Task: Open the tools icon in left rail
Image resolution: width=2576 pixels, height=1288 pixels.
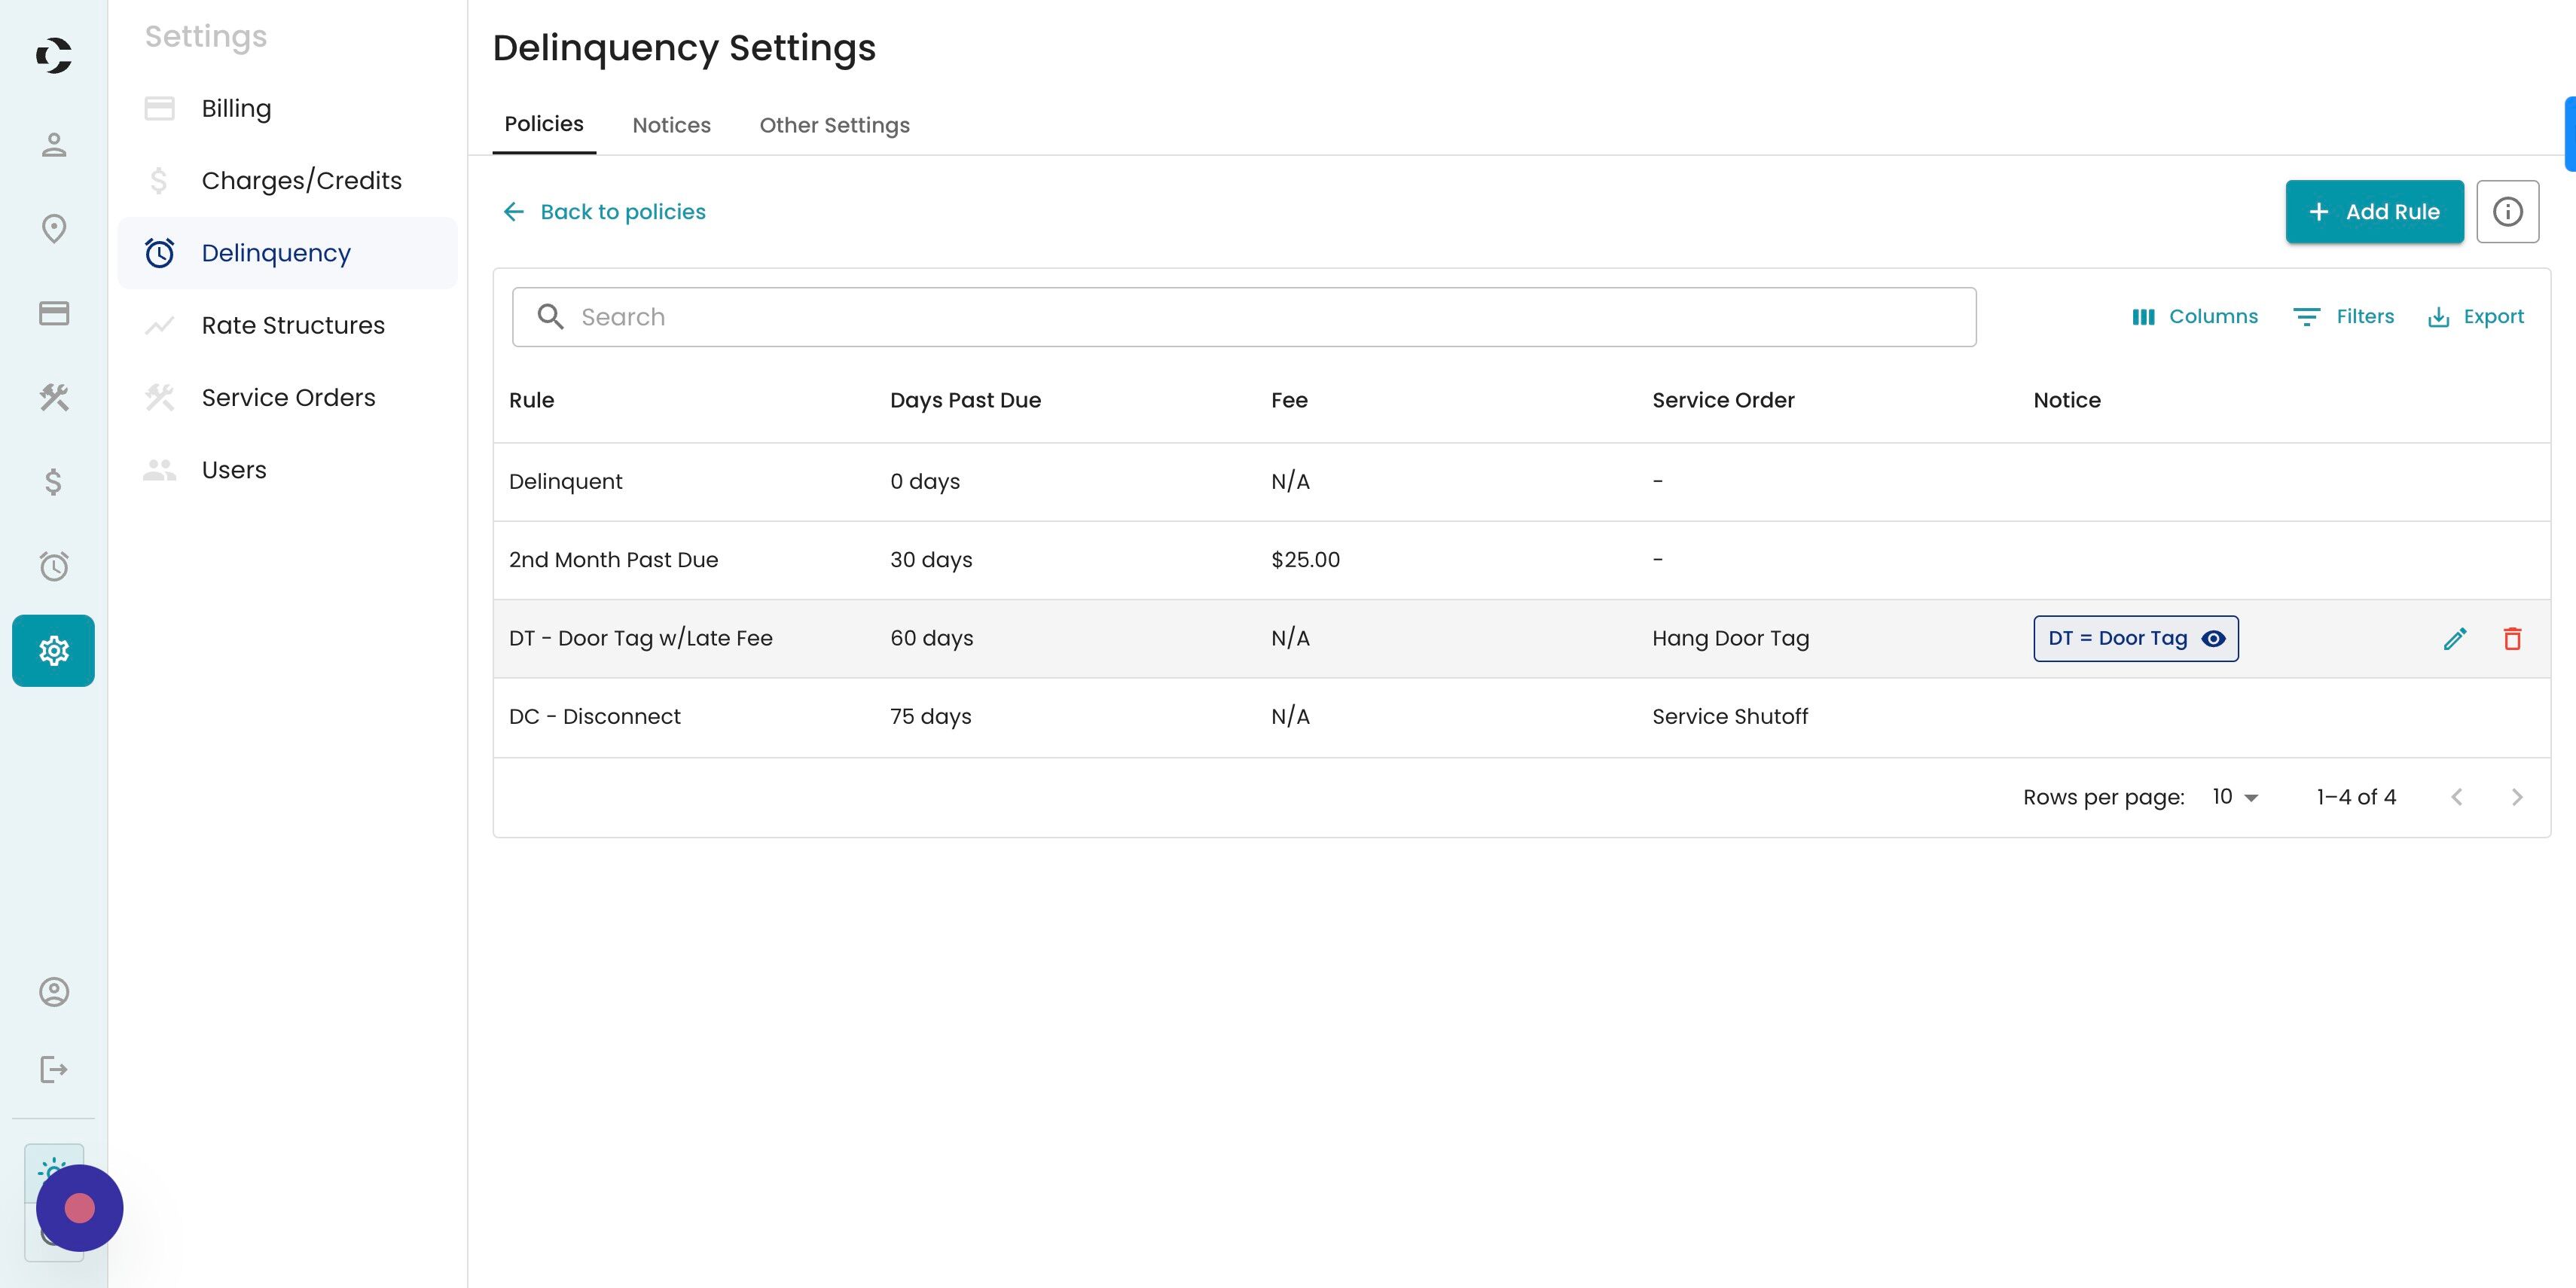Action: click(54, 398)
